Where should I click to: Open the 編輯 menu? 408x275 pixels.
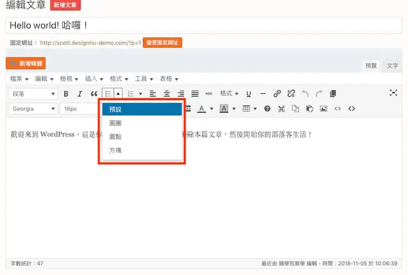(44, 78)
